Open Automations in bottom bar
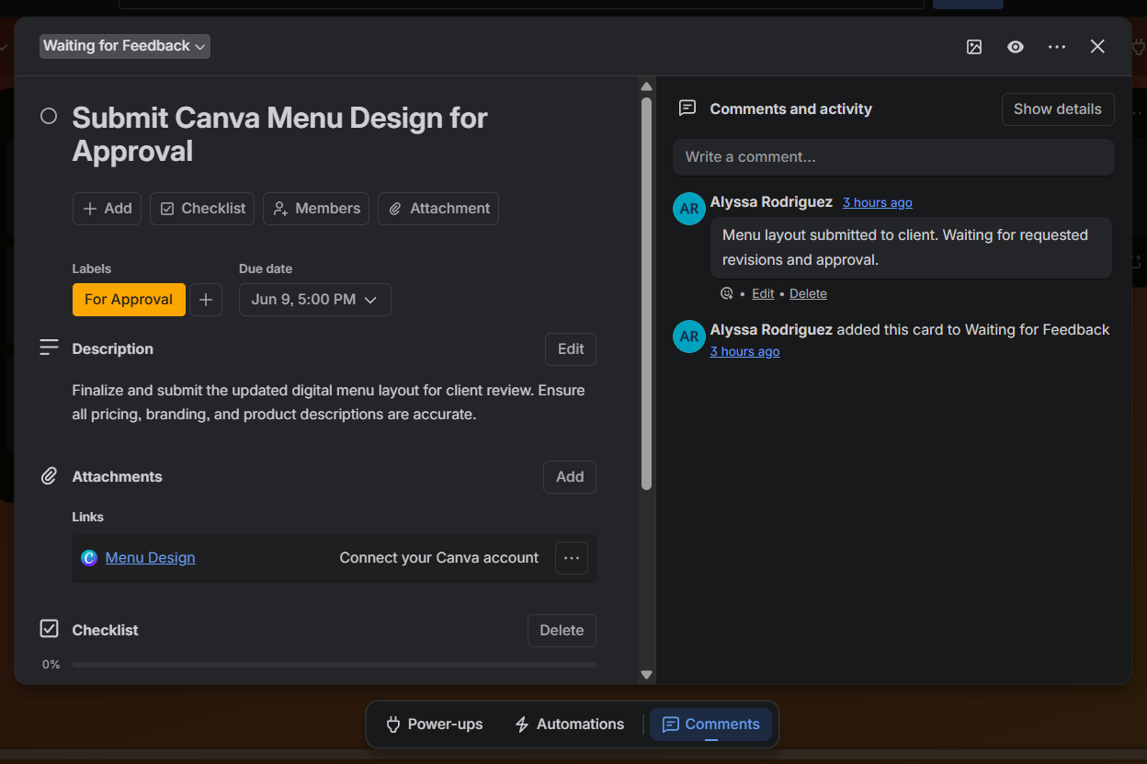 click(x=570, y=724)
